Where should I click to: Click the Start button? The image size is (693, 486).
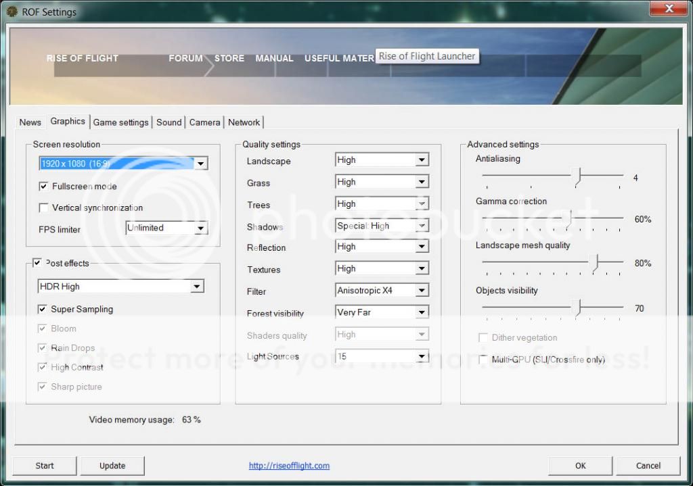44,466
